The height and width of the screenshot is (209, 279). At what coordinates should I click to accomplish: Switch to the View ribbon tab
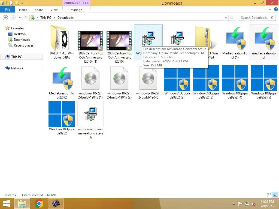(54, 10)
